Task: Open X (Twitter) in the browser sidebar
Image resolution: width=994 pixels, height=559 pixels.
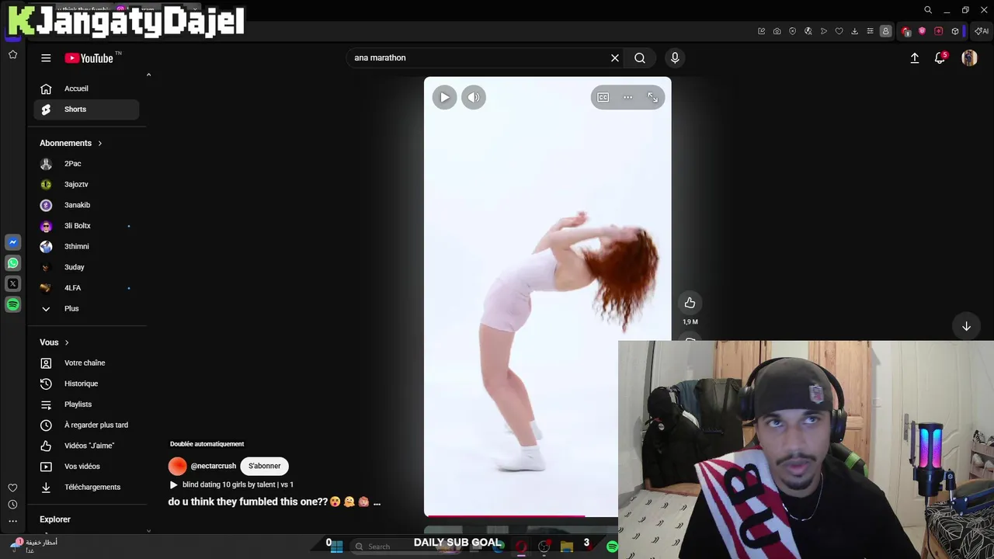Action: [13, 284]
